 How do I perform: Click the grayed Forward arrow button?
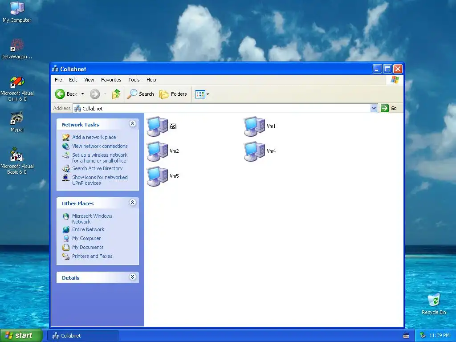coord(95,94)
